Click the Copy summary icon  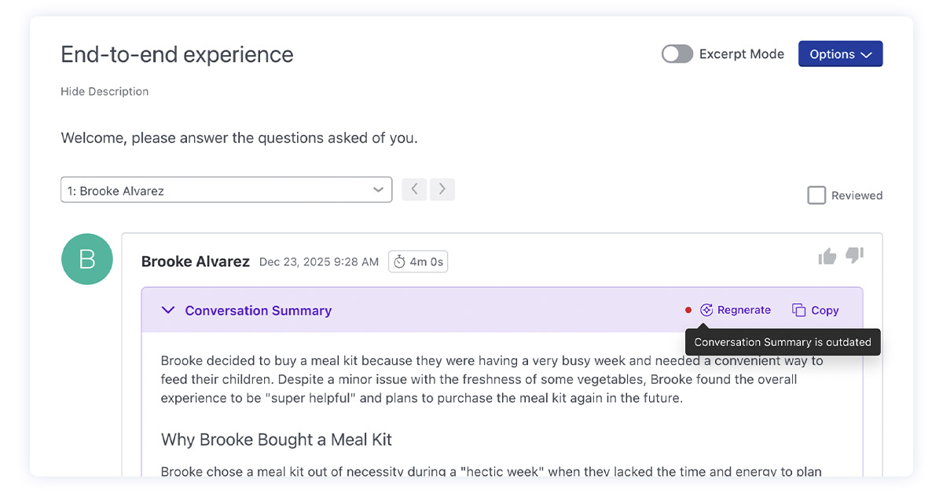pos(798,310)
